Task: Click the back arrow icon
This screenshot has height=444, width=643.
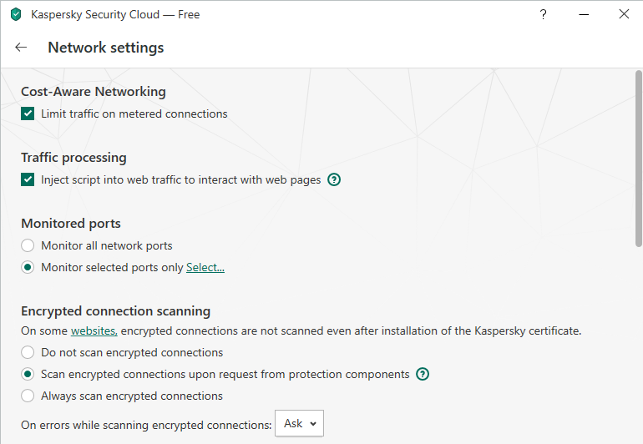Action: point(21,48)
